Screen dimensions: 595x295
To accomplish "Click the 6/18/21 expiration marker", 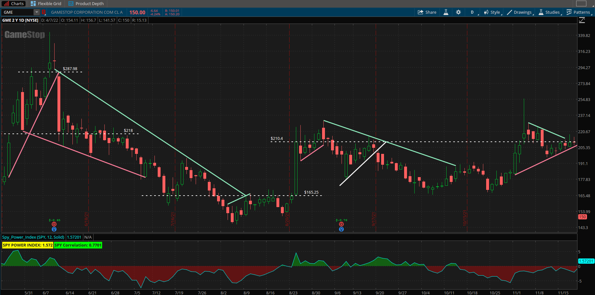I will coord(86,219).
